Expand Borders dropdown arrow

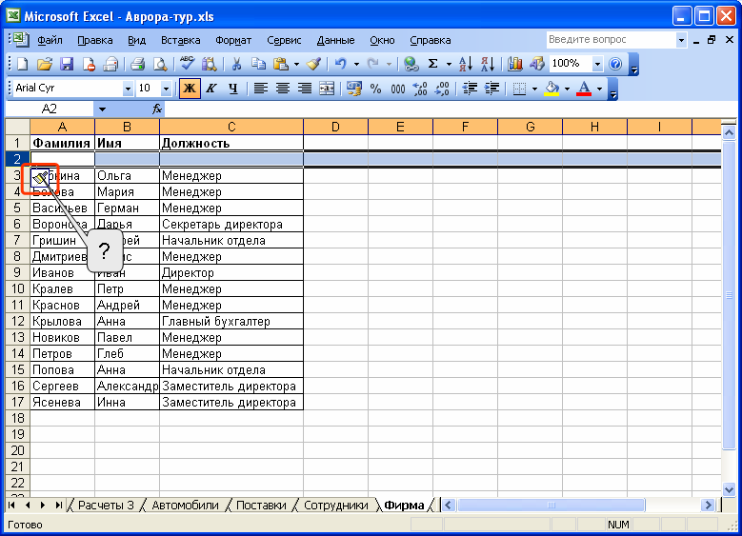point(534,89)
